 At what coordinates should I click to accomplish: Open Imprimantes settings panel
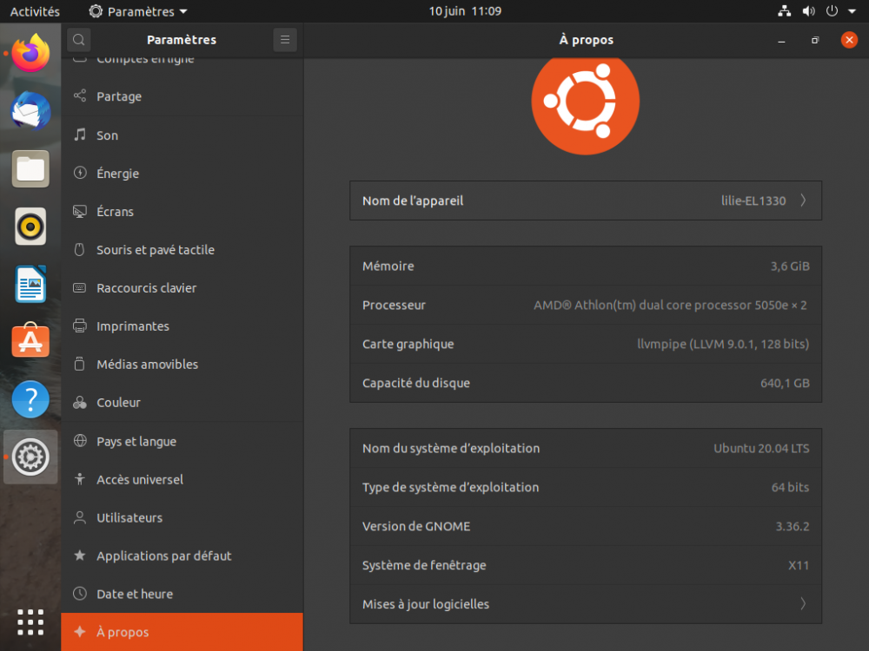(132, 326)
